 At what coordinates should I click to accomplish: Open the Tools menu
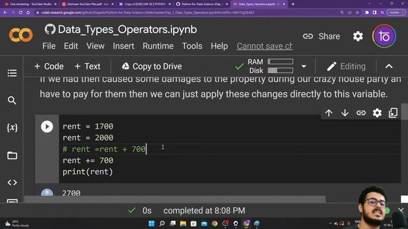point(192,46)
